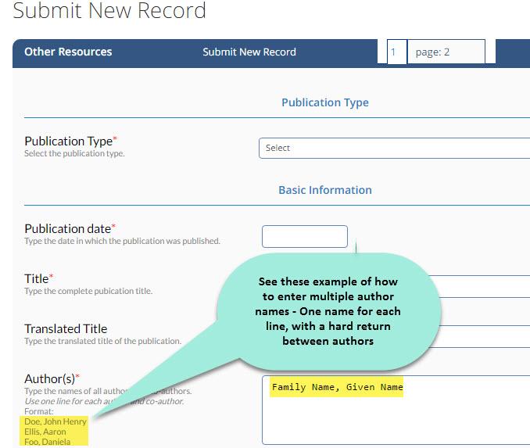Focus the Publication date input box
The width and height of the screenshot is (530, 448).
[x=304, y=236]
